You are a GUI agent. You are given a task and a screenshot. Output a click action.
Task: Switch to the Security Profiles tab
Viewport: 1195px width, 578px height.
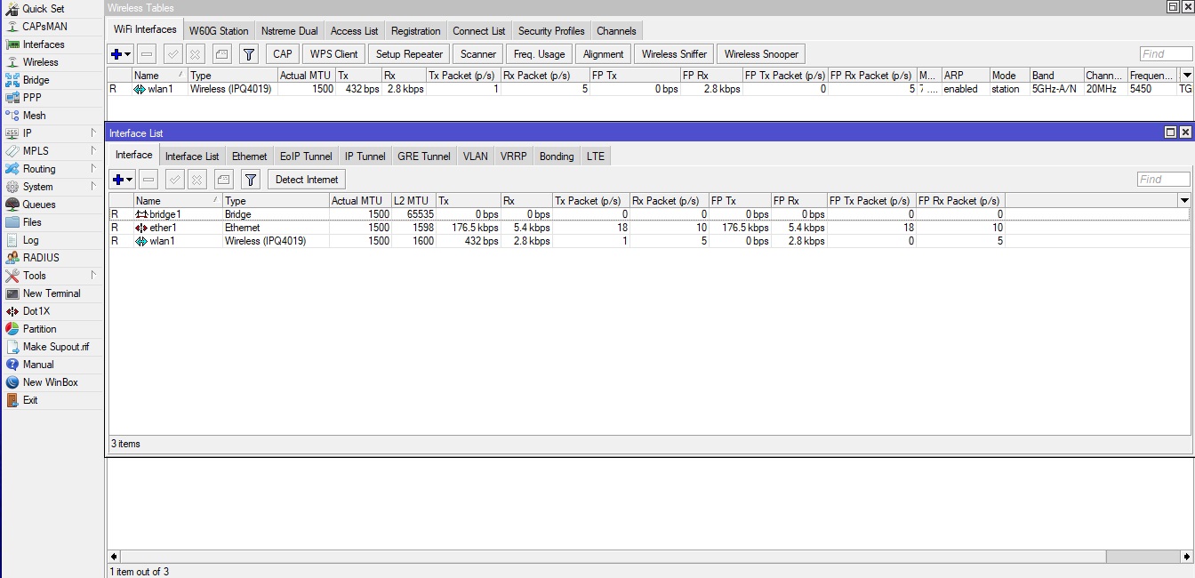pyautogui.click(x=550, y=30)
